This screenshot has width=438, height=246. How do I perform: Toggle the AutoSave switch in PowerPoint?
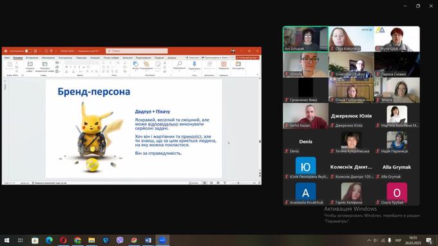click(28, 51)
